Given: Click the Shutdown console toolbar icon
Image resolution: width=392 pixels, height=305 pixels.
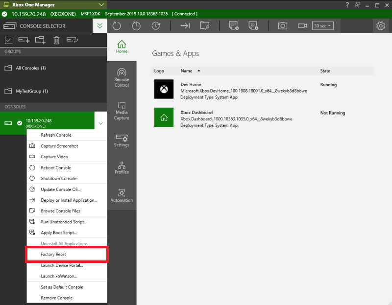Looking at the screenshot, I should click(x=136, y=26).
